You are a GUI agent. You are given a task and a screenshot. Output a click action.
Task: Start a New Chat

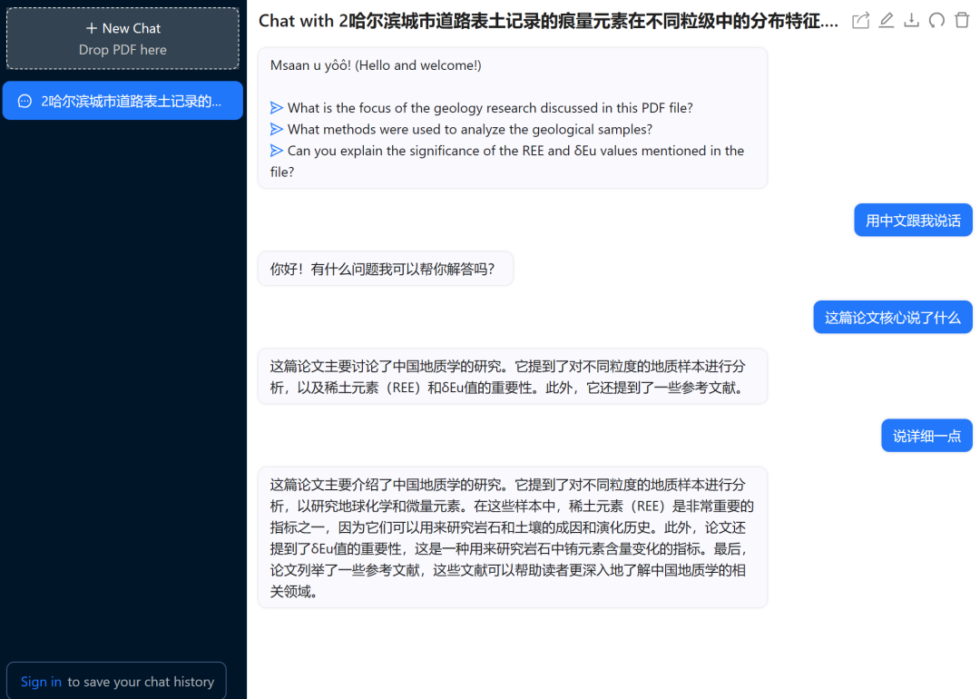click(122, 28)
